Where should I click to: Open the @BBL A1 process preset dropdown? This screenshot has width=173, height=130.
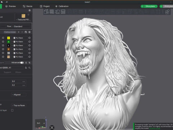pyautogui.click(x=12, y=68)
